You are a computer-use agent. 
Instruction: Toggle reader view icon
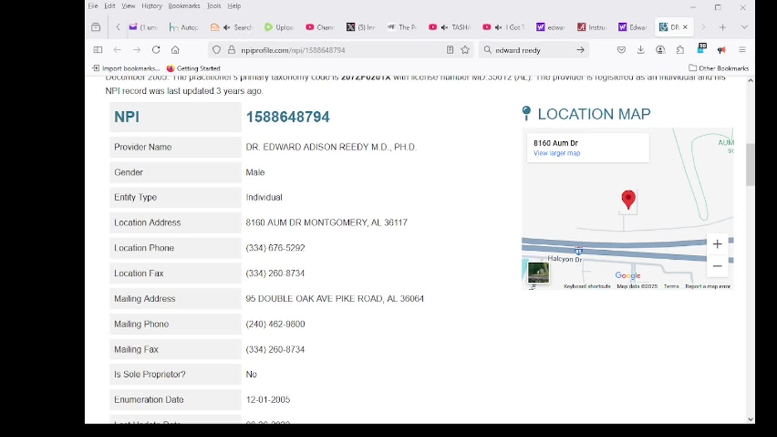450,50
